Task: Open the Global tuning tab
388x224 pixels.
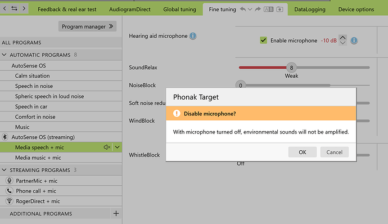Action: [x=179, y=10]
